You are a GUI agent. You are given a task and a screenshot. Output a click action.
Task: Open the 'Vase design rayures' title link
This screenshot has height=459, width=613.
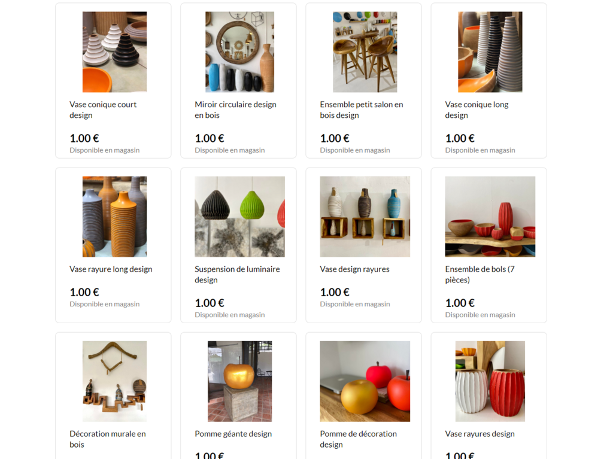[x=354, y=269]
